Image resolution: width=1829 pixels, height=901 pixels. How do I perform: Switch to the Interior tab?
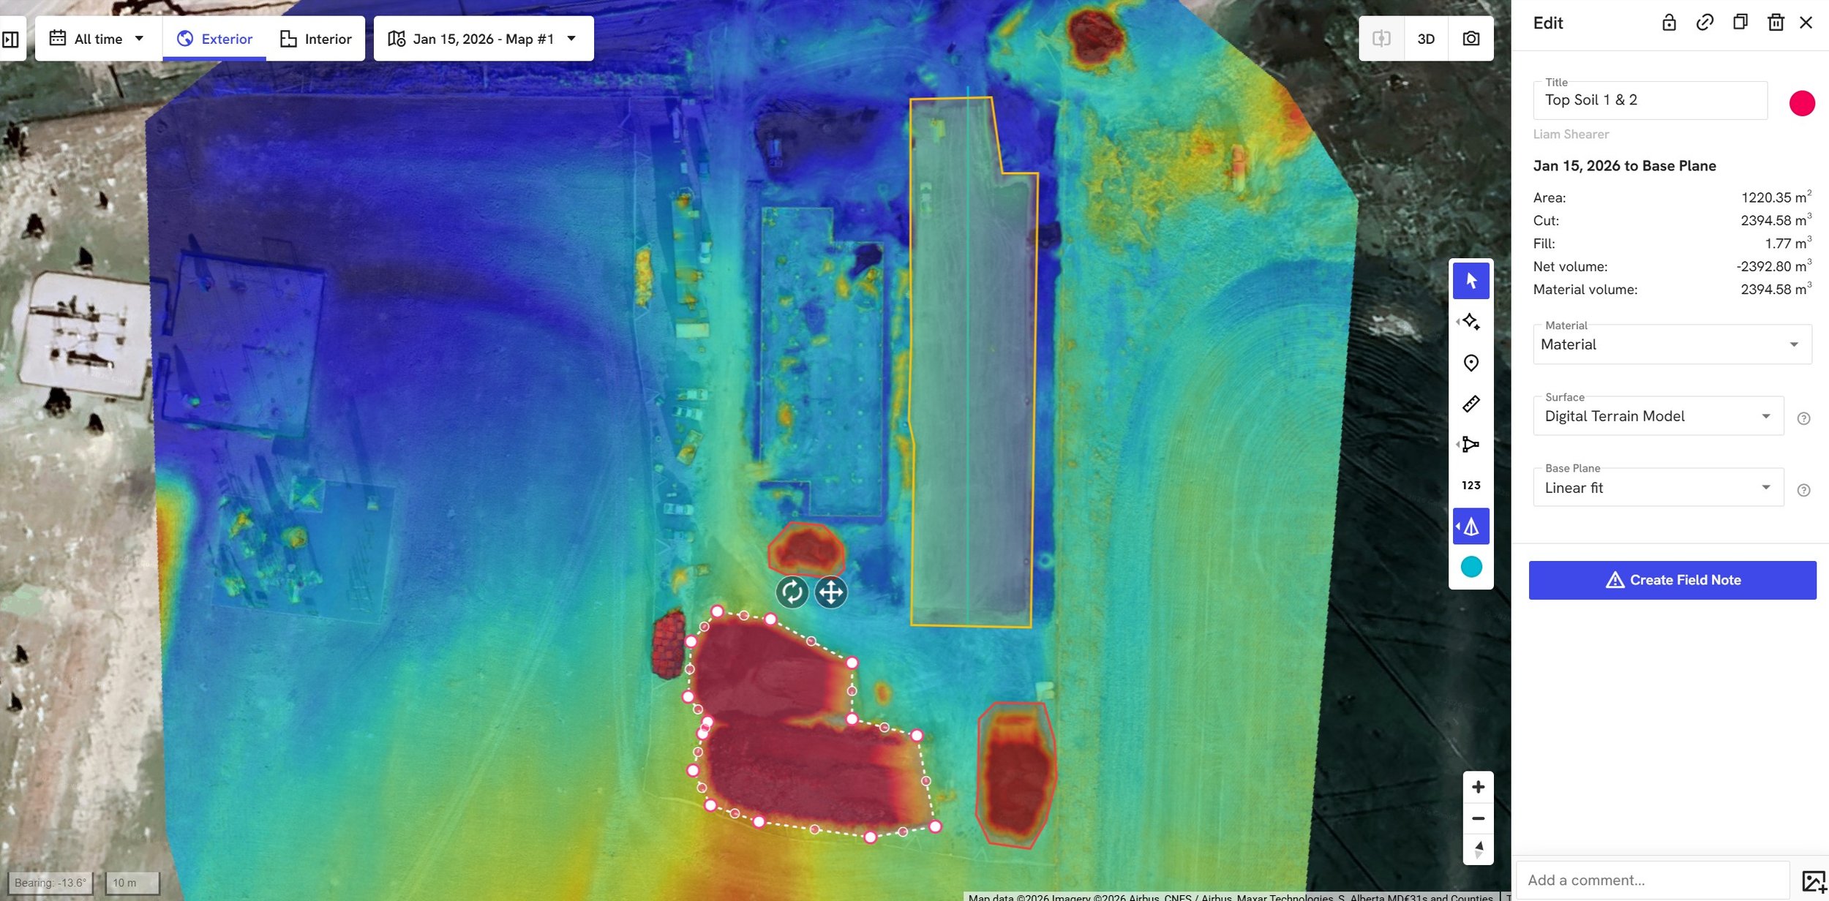pos(316,38)
